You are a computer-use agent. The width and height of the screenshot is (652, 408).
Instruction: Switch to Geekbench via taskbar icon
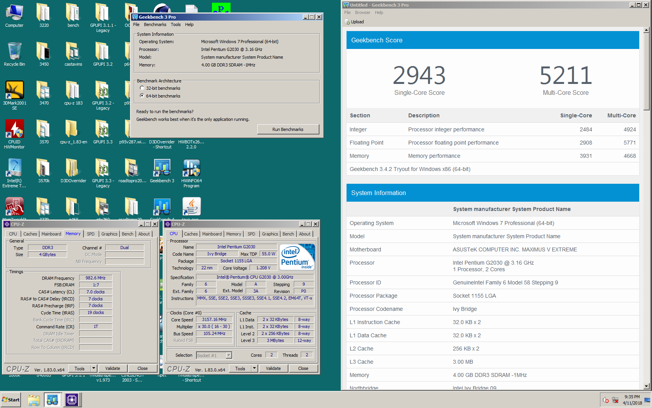pos(52,399)
